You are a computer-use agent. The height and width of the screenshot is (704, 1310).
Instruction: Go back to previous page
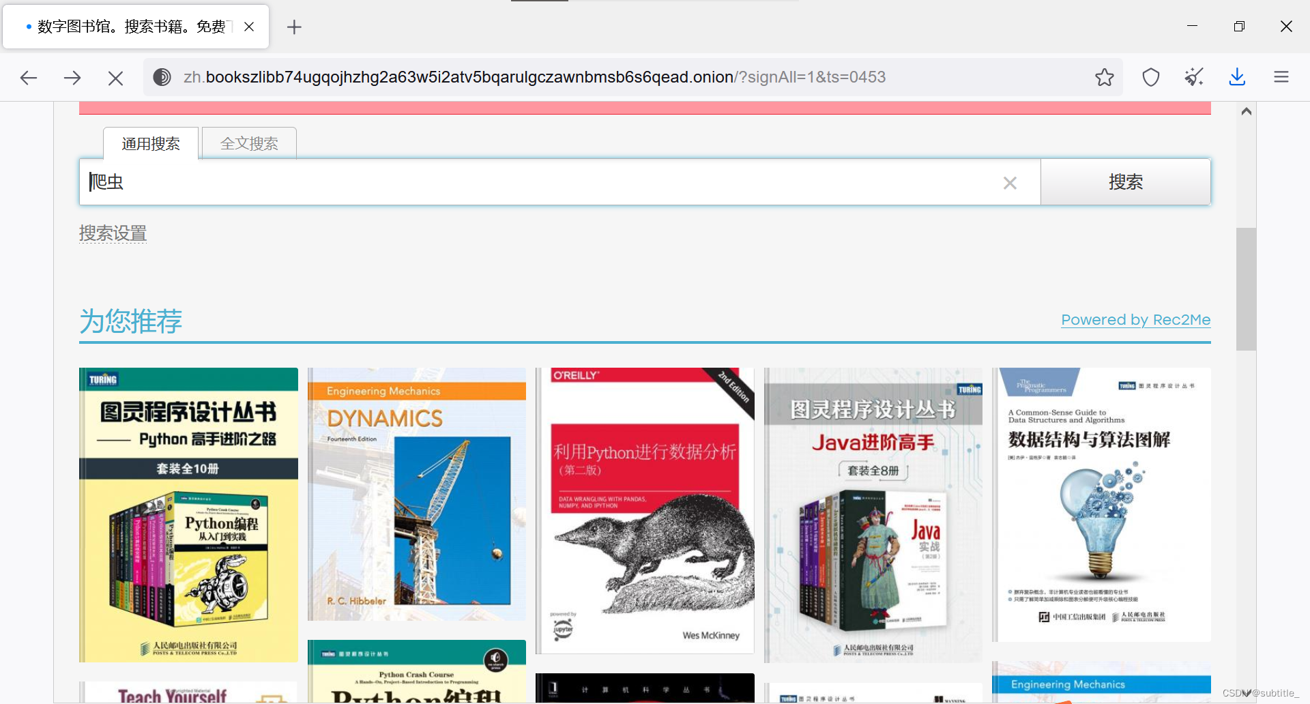[x=29, y=78]
